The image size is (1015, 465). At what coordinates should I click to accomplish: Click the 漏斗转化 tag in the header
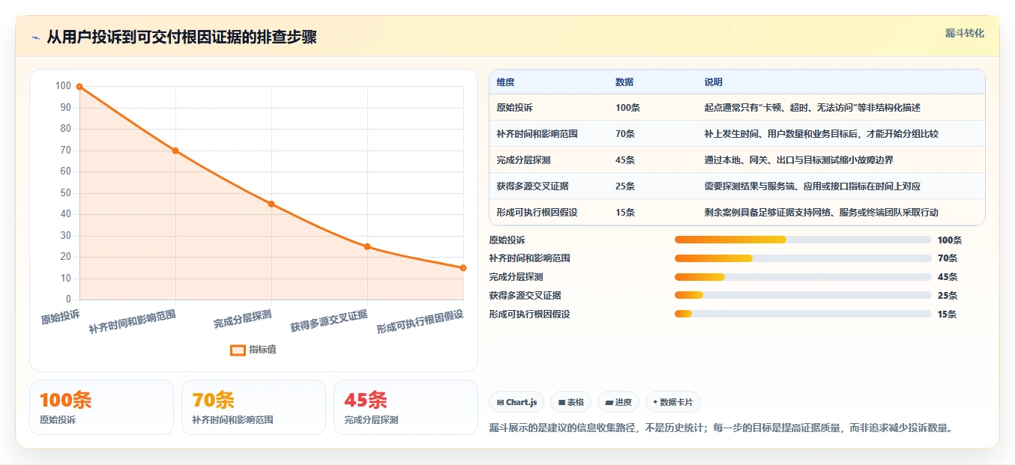964,33
